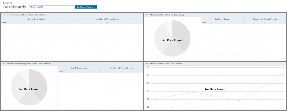Open the Dashboard Actions menu
This screenshot has height=111, width=287.
click(86, 7)
